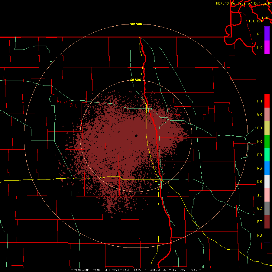The height and width of the screenshot is (272, 272).
Task: Click the BD legend label
Action: point(259,128)
